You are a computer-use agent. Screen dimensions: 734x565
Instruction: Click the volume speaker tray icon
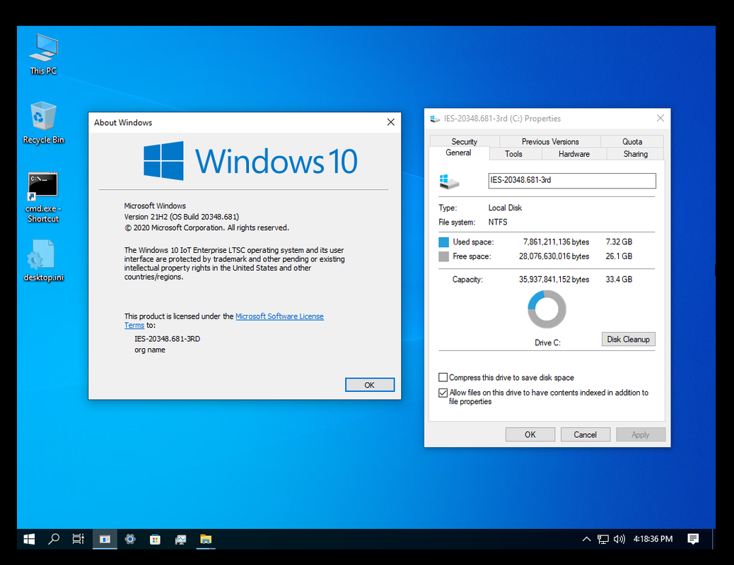(619, 540)
